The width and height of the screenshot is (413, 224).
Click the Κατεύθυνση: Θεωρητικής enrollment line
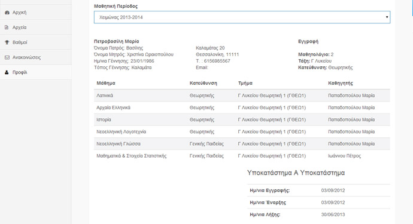click(325, 67)
